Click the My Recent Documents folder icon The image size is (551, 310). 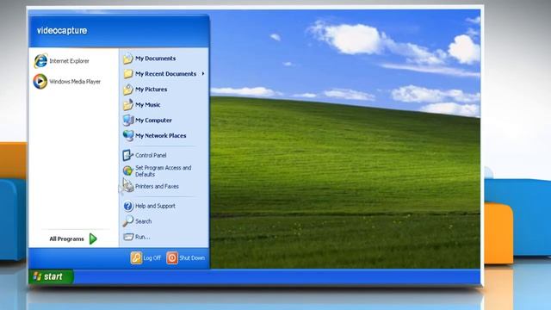(x=128, y=74)
